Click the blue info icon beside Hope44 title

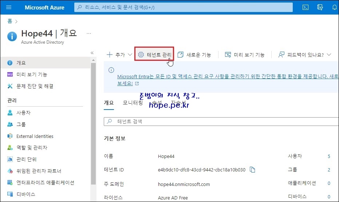click(12, 36)
